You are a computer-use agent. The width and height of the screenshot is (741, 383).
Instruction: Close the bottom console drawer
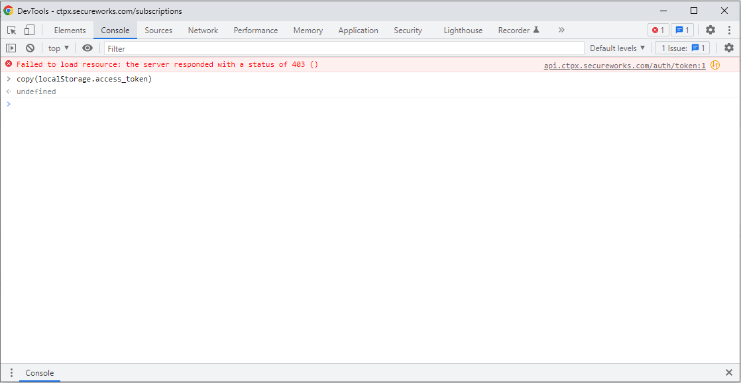pos(729,373)
